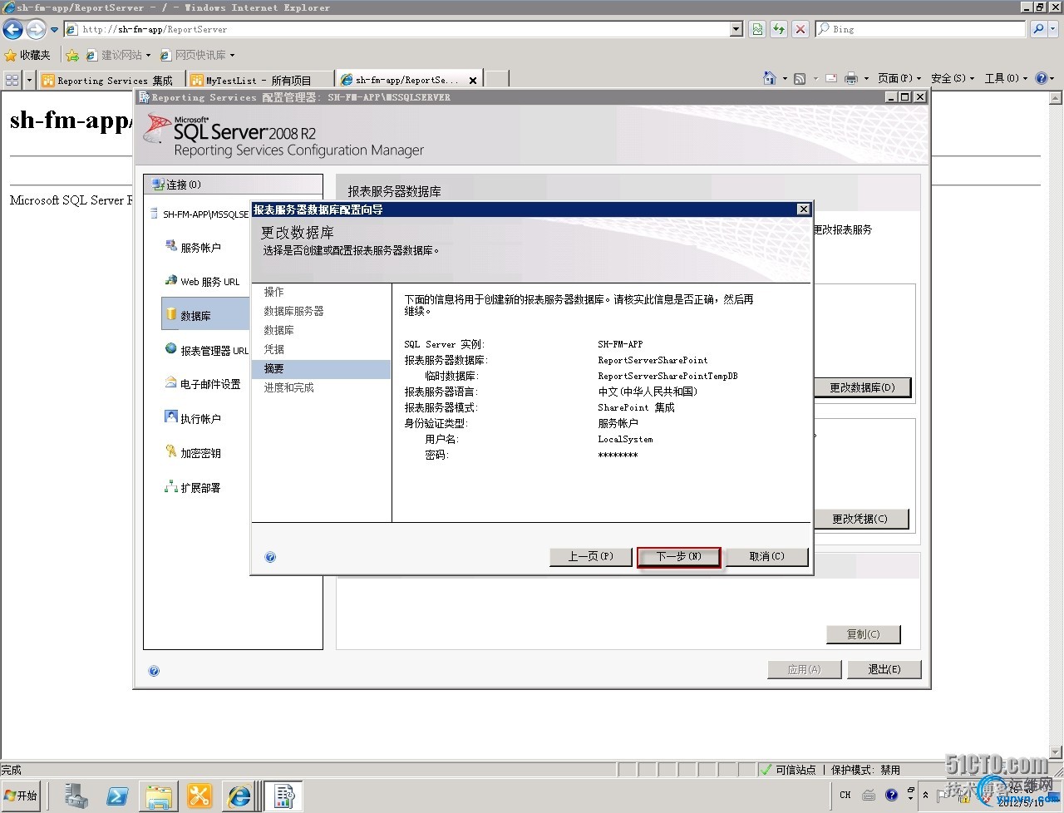Open the Bing search provider dropdown
This screenshot has height=813, width=1064.
click(1054, 29)
